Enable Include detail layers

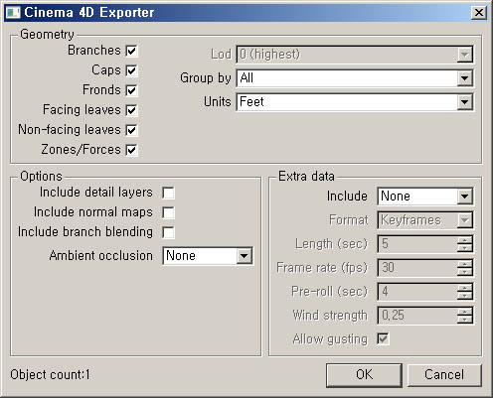168,193
